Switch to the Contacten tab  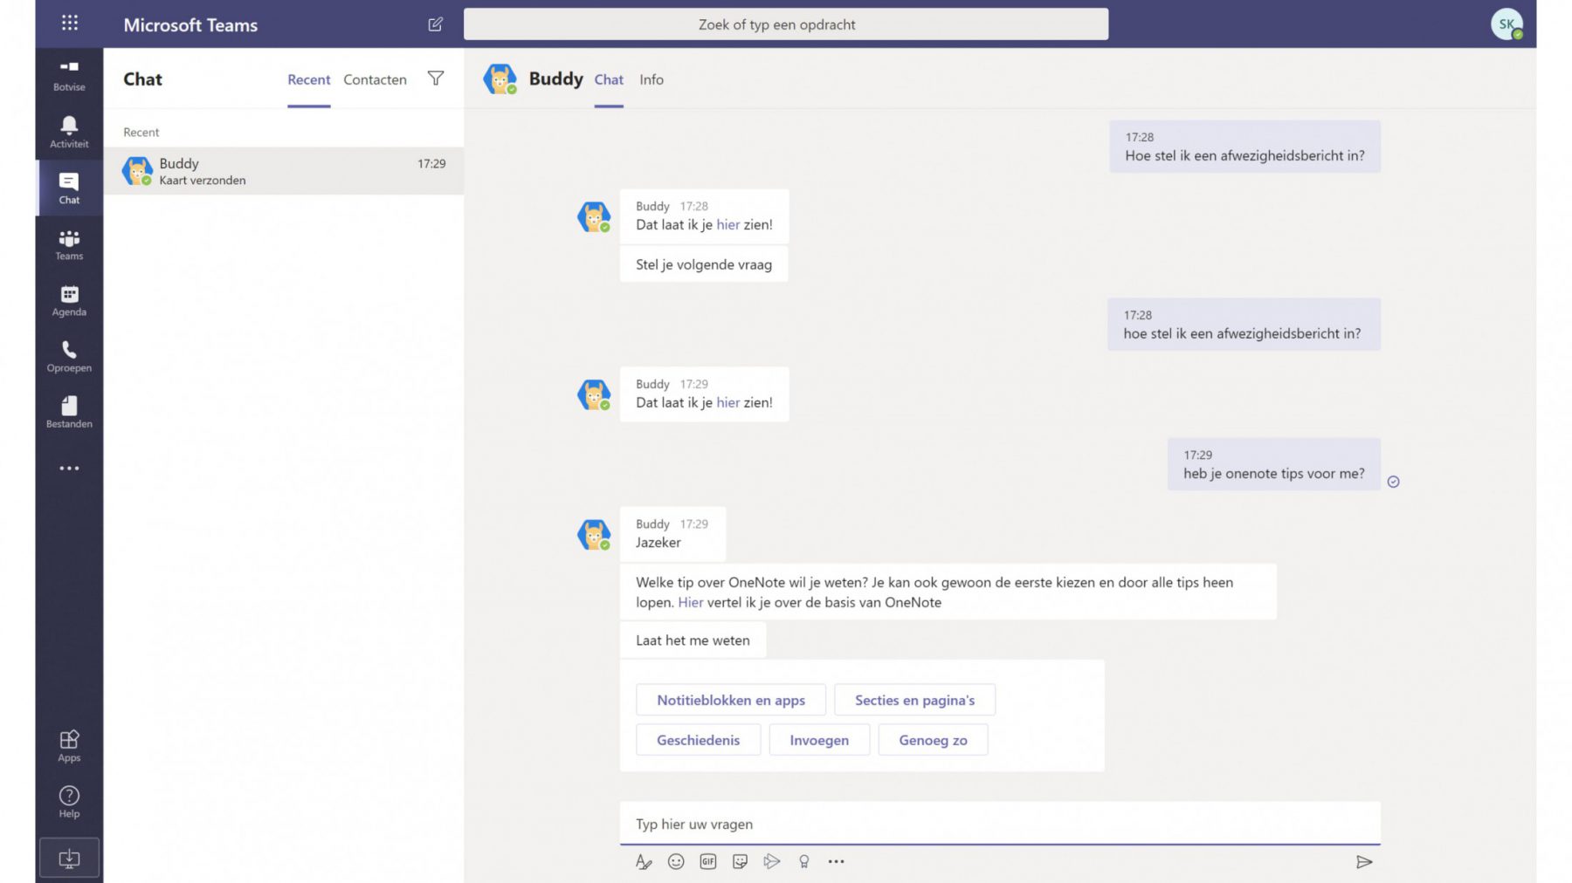tap(375, 79)
